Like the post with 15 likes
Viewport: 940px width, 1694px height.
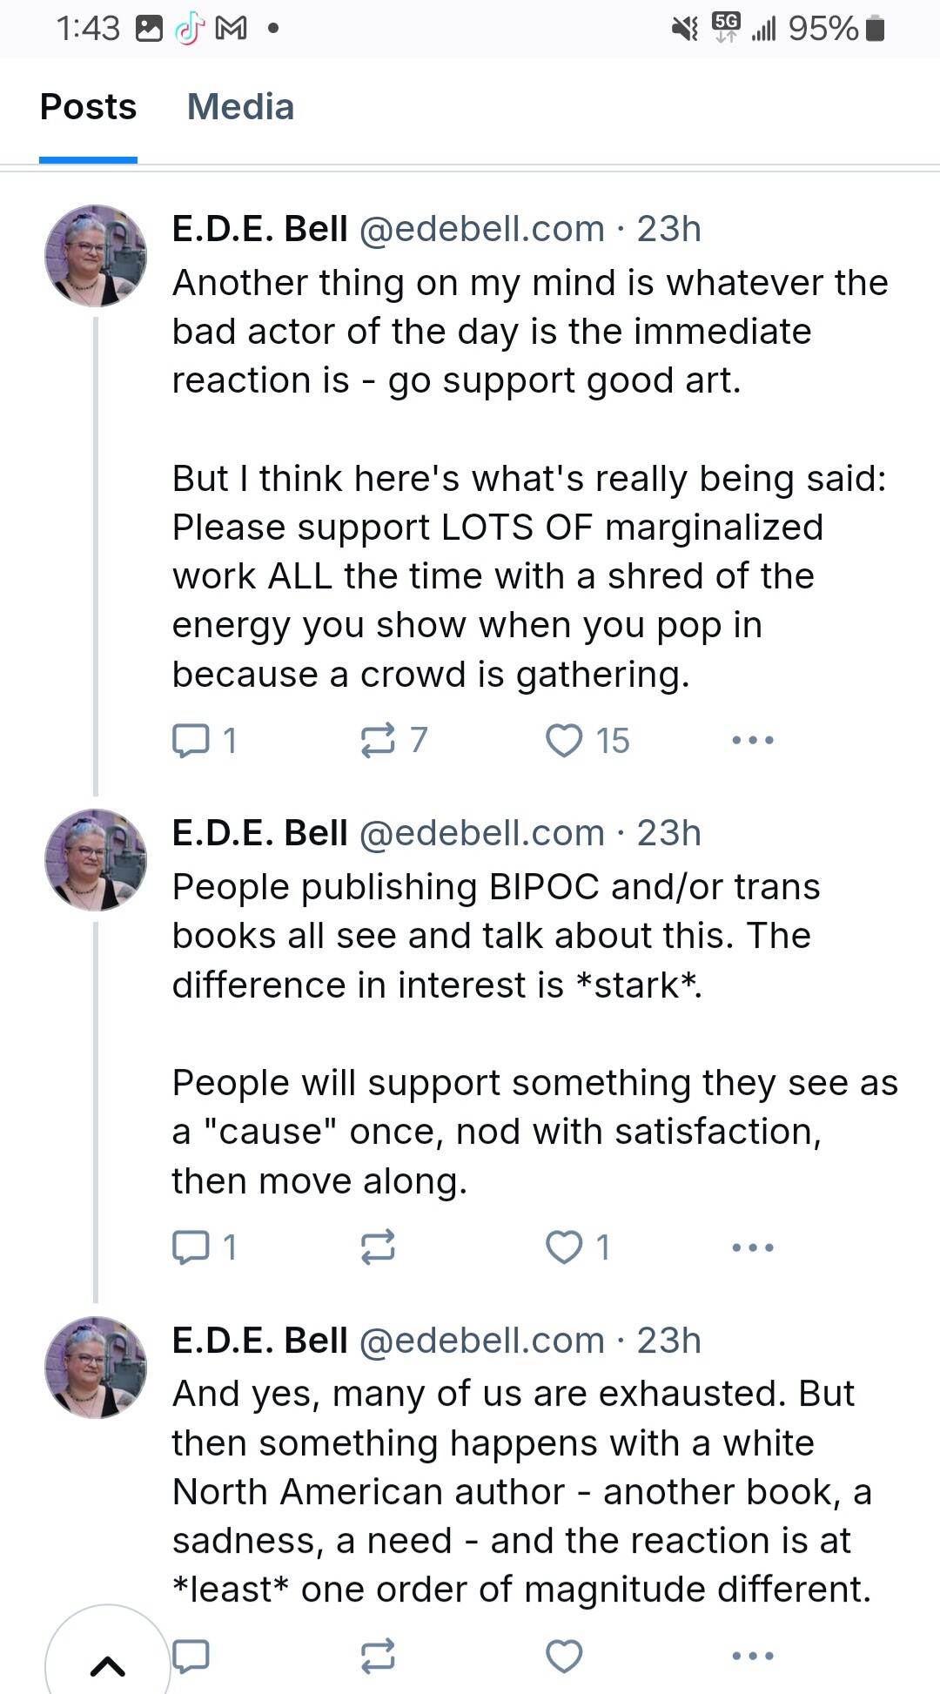tap(587, 741)
